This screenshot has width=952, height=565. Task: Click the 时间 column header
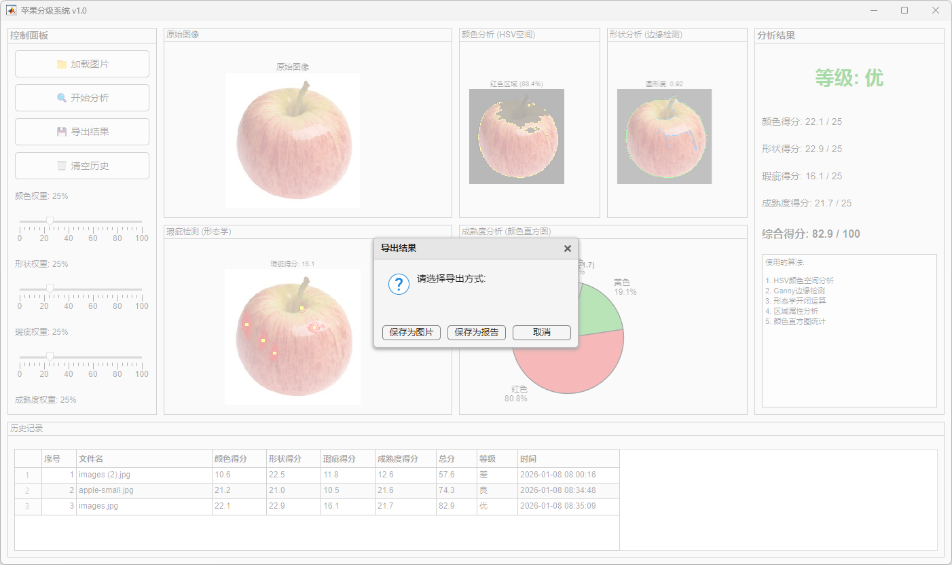pyautogui.click(x=568, y=459)
